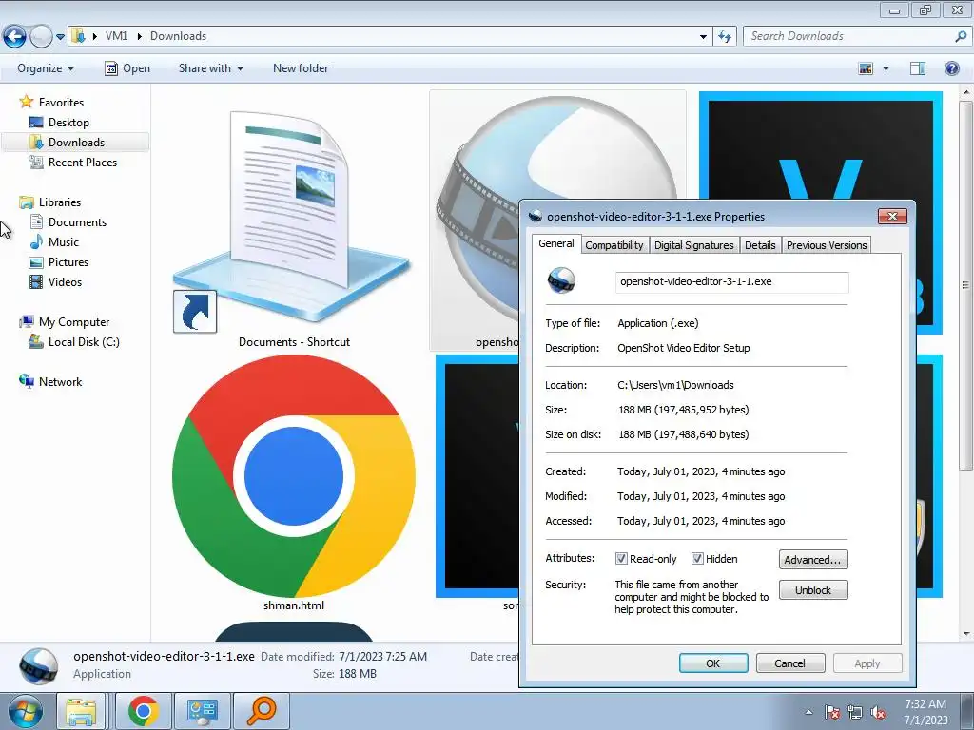The width and height of the screenshot is (974, 730).
Task: Click the Action Center flag tray icon
Action: (x=832, y=712)
